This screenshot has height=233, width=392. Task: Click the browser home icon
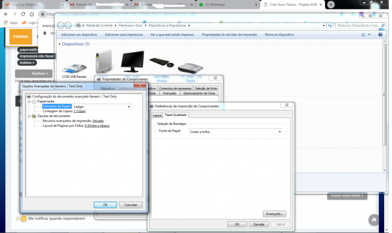32,14
